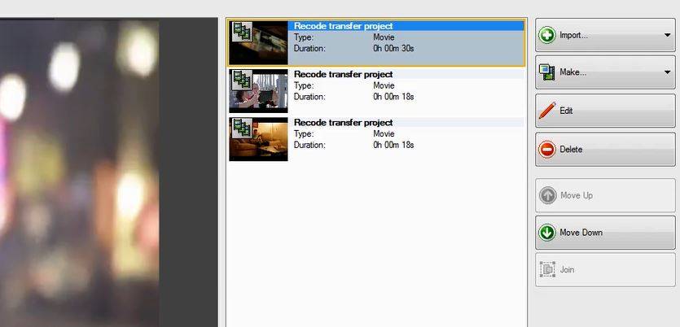Viewport: 680px width, 327px height.
Task: Click the green Move Down arrow icon
Action: click(x=547, y=233)
